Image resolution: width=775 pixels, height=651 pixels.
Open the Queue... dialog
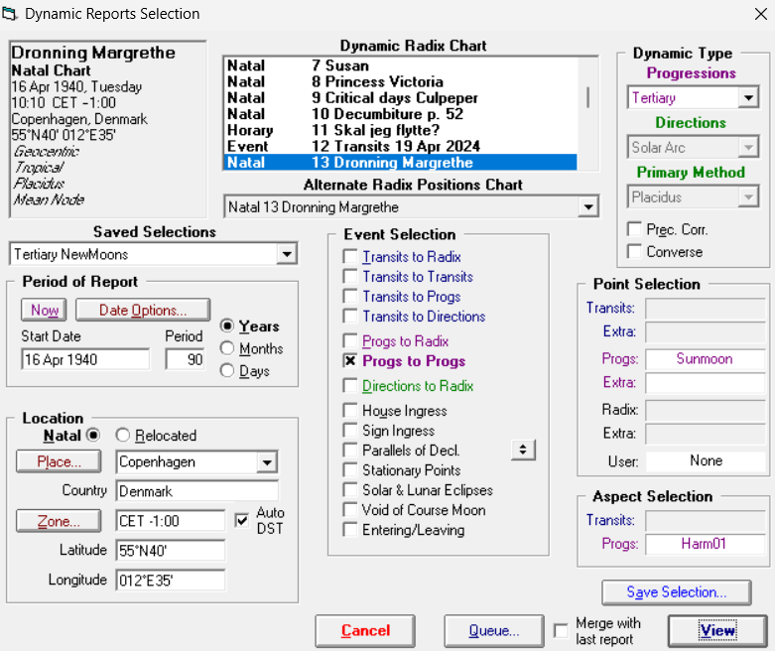pos(494,631)
